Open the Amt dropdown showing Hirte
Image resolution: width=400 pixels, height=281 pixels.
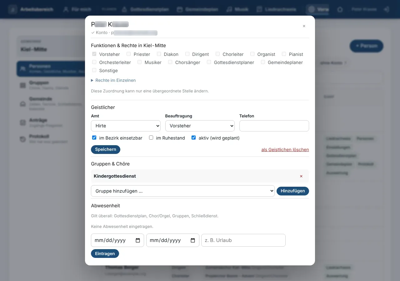[x=126, y=126]
